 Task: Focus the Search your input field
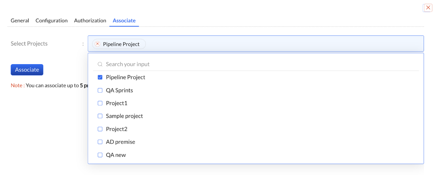pos(258,64)
